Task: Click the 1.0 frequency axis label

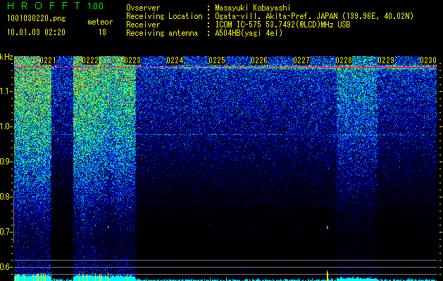Action: pyautogui.click(x=6, y=126)
